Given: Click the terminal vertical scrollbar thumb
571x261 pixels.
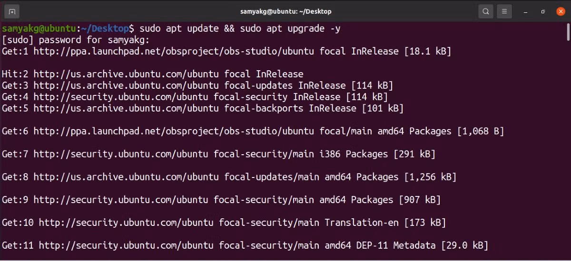Looking at the screenshot, I should (568, 33).
